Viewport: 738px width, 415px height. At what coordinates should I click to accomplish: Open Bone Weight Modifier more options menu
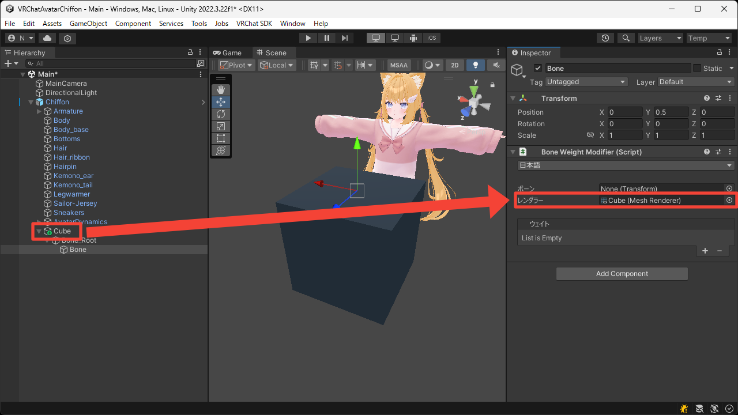click(x=729, y=152)
